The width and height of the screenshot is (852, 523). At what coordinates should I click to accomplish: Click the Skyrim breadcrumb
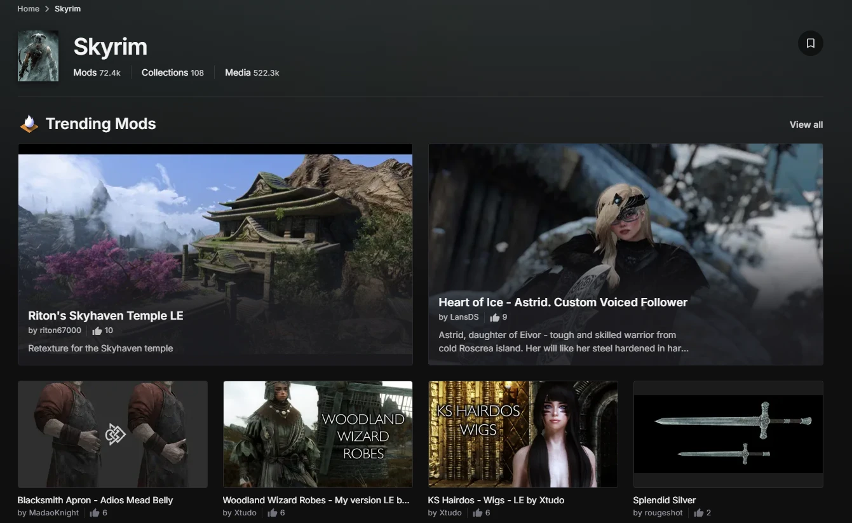click(67, 9)
